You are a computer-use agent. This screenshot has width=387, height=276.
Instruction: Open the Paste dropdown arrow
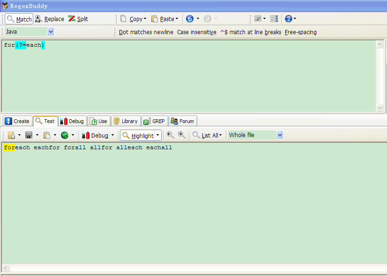(x=177, y=19)
